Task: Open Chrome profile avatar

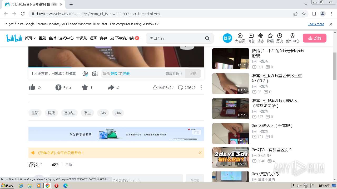Action: (x=323, y=14)
